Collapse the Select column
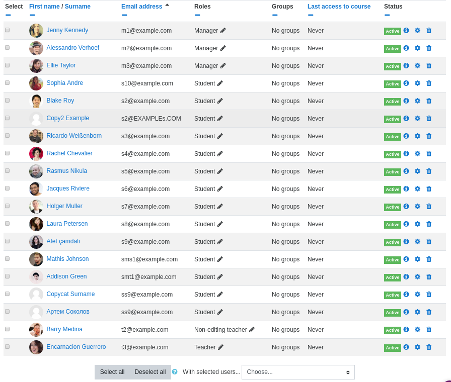The height and width of the screenshot is (382, 451). tap(8, 15)
